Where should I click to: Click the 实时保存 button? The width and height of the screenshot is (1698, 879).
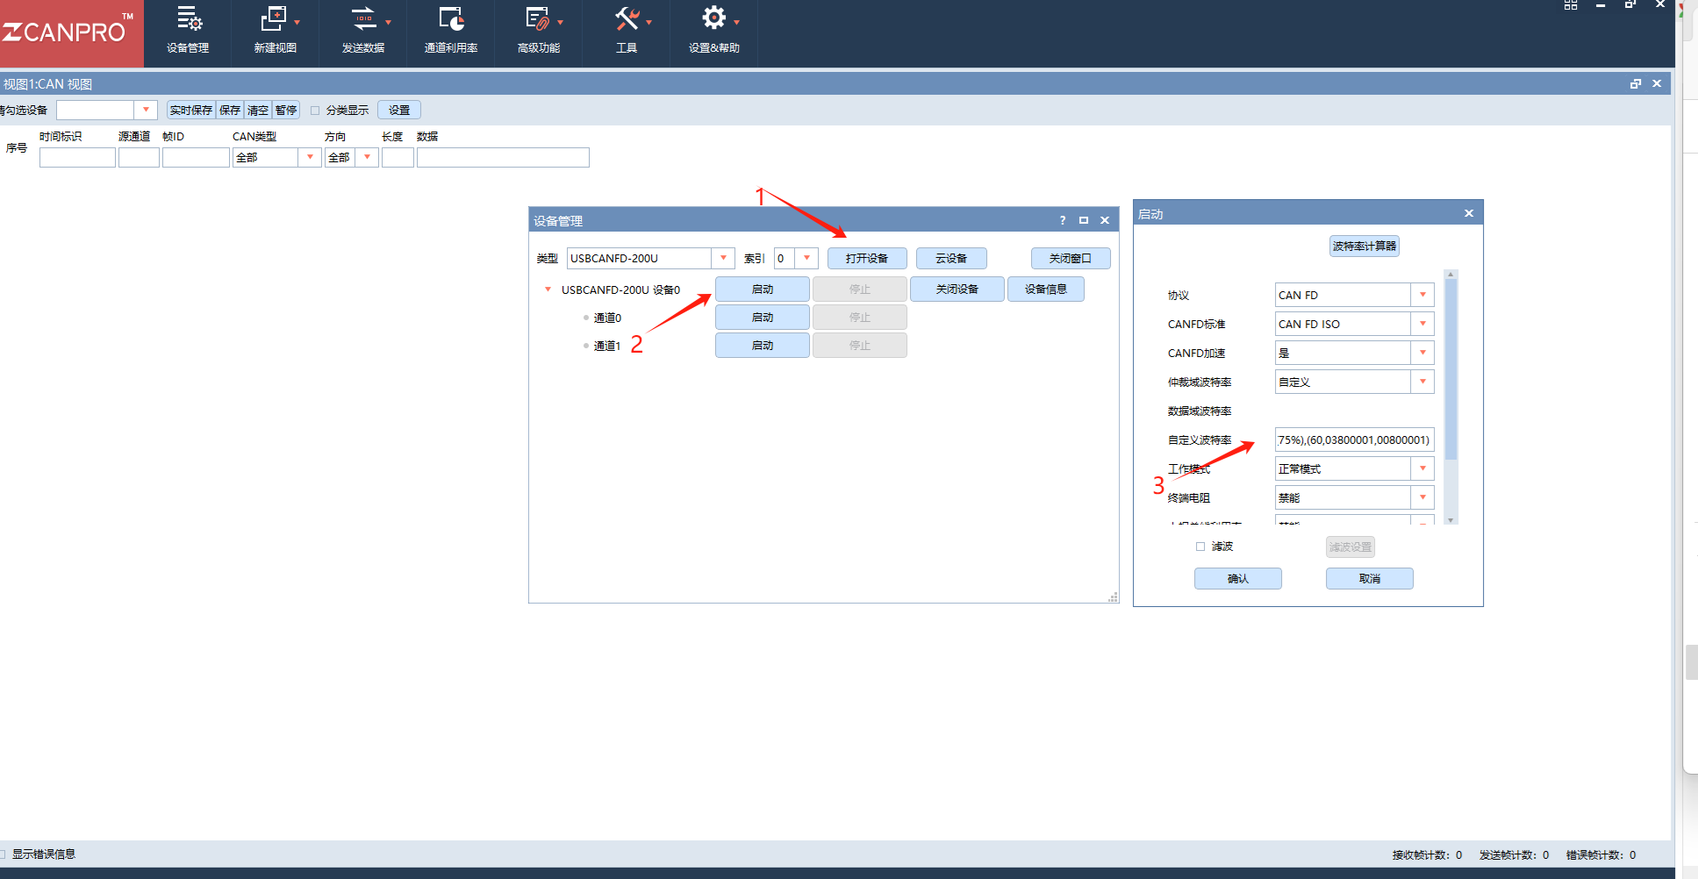pos(191,110)
